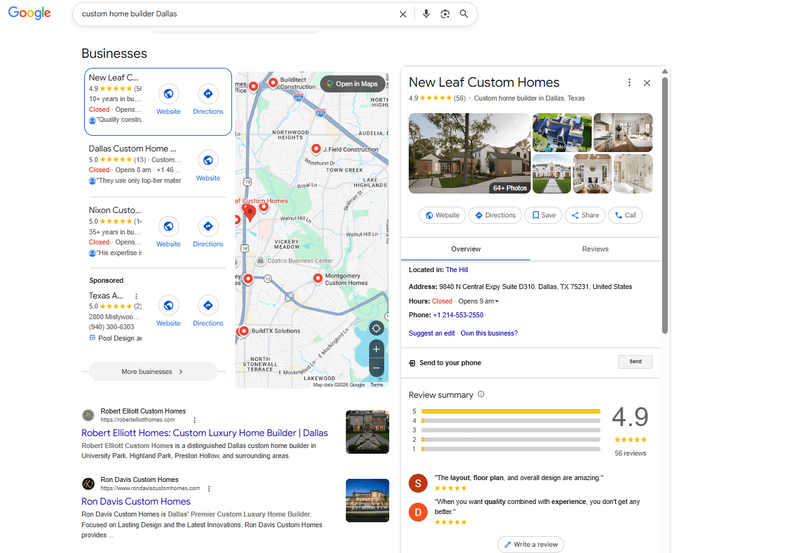803x553 pixels.
Task: Open the overflow menu for Robert Elliott result
Action: tap(194, 420)
